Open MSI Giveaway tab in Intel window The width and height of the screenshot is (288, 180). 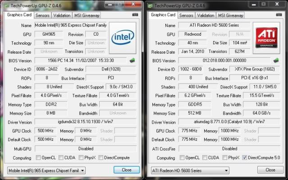pos(87,15)
